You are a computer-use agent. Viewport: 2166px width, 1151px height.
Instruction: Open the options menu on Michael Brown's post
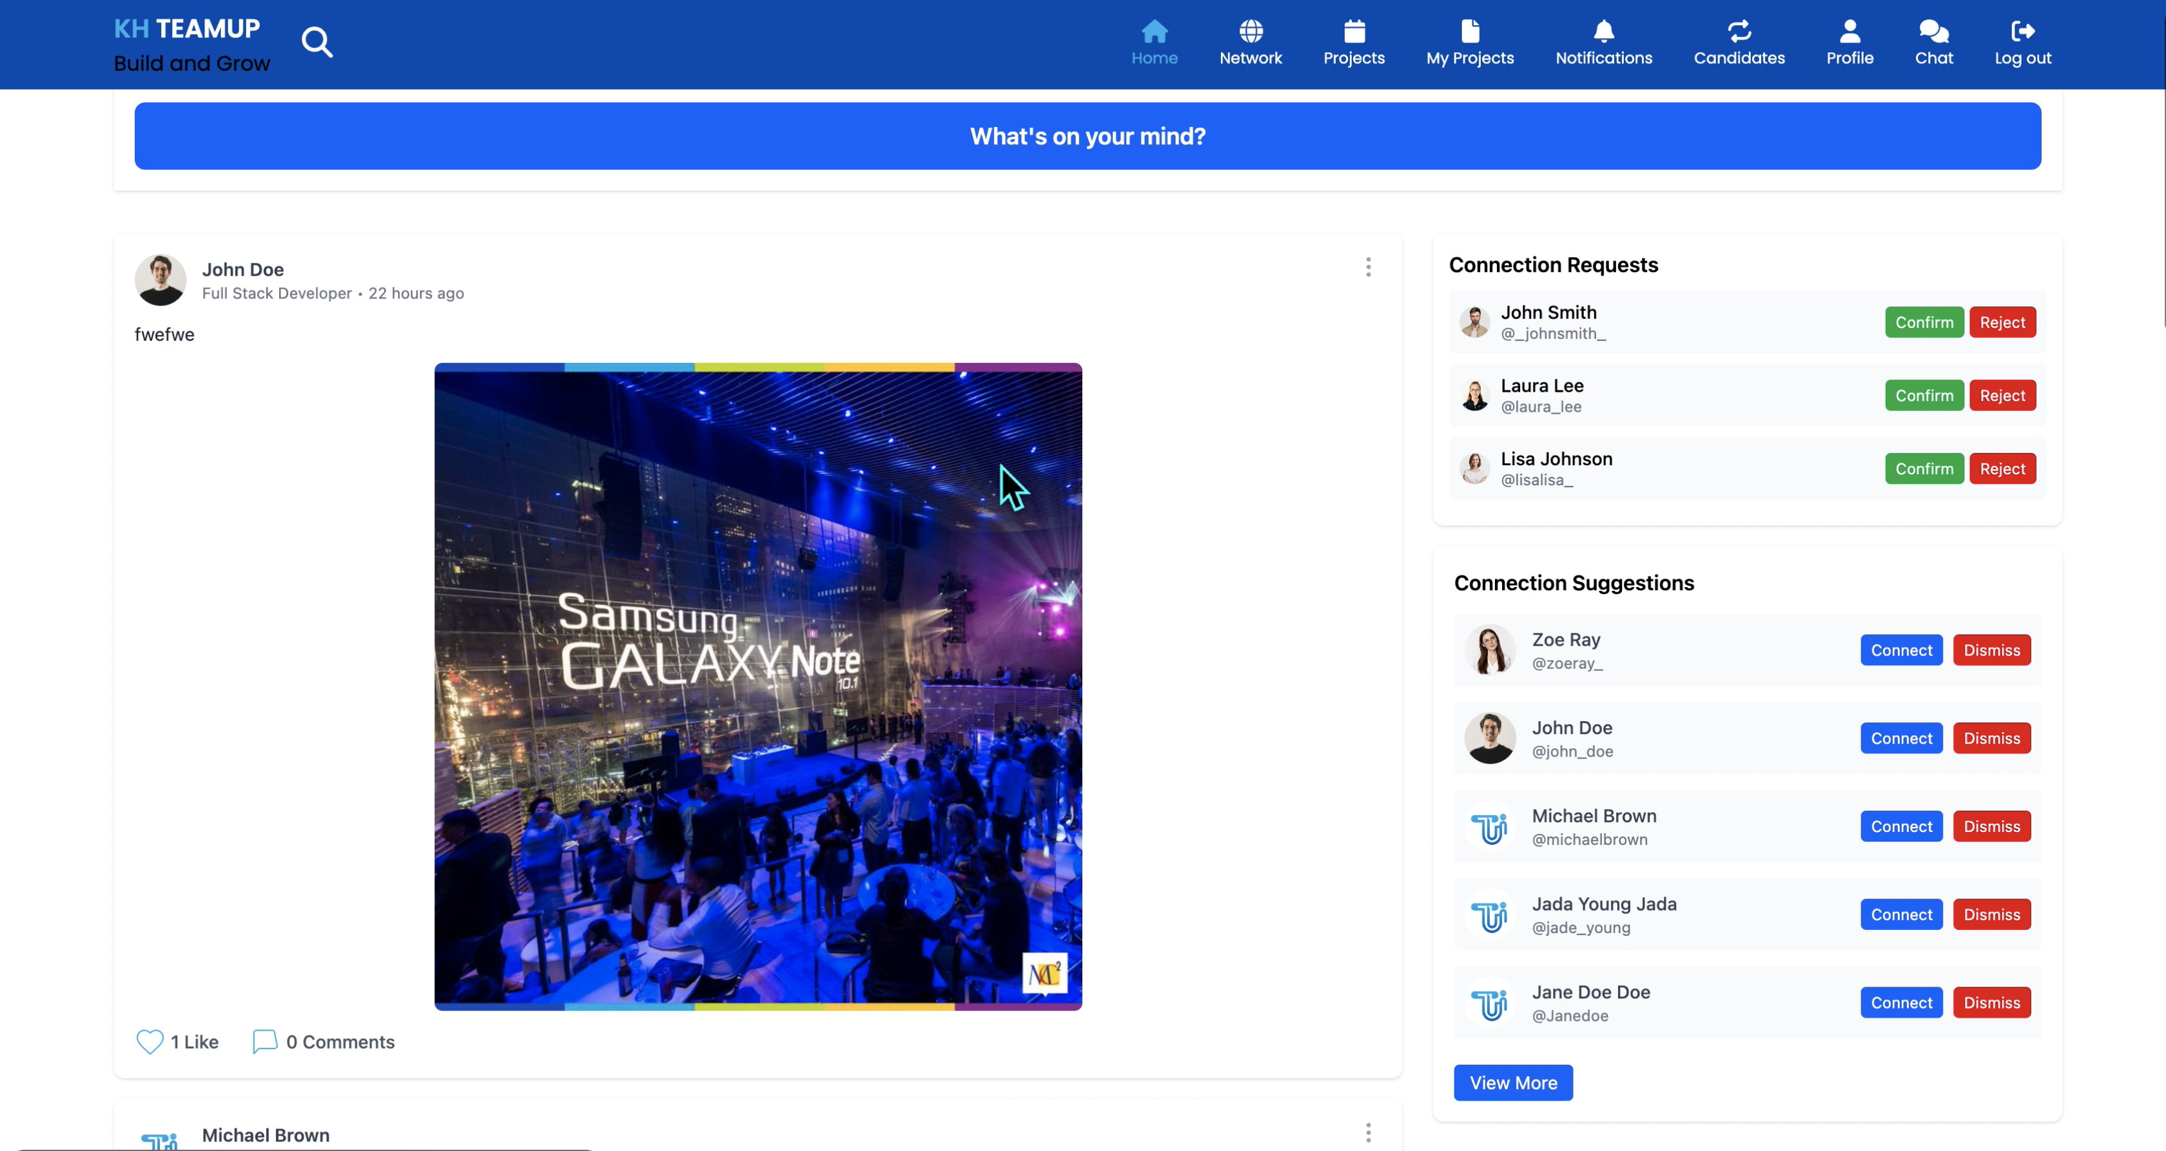pyautogui.click(x=1368, y=1132)
